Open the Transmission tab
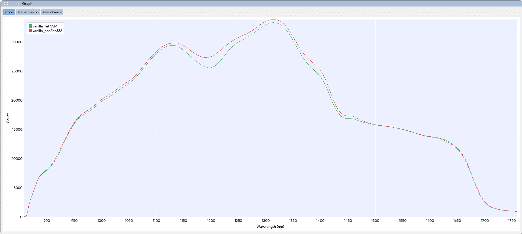 pos(28,12)
